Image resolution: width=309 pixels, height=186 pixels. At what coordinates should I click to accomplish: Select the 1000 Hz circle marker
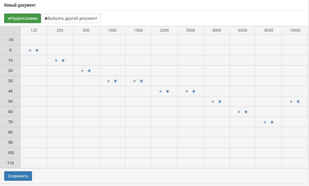click(x=115, y=81)
